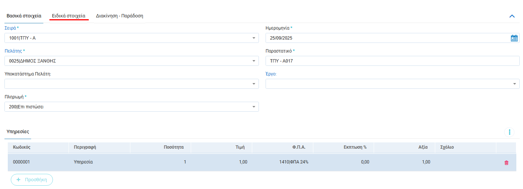Click the Προσθήκη button
The image size is (523, 189).
tap(32, 180)
